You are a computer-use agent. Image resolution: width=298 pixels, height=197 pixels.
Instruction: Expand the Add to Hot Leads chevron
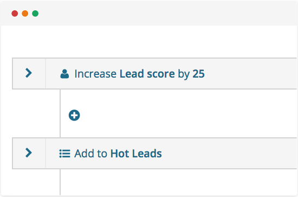[29, 153]
